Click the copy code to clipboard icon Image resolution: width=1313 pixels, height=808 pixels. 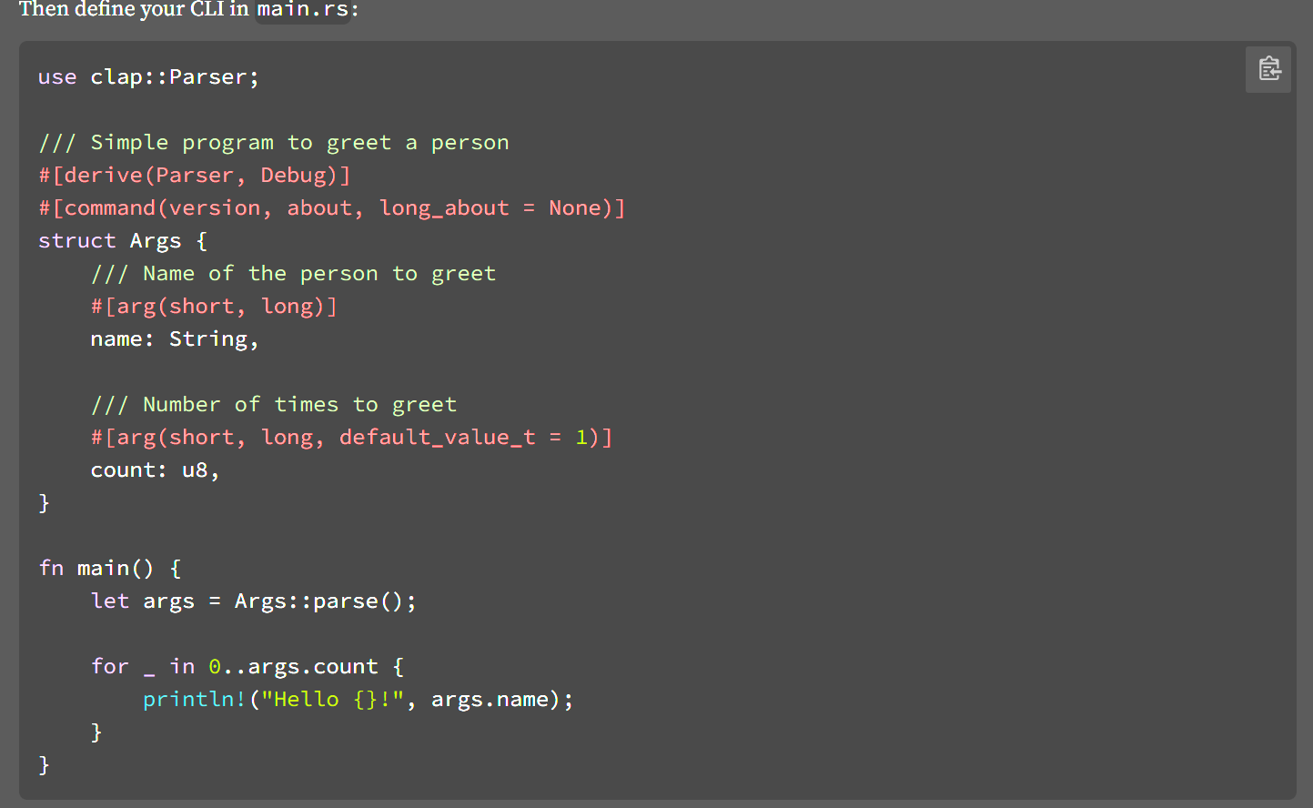(1268, 69)
